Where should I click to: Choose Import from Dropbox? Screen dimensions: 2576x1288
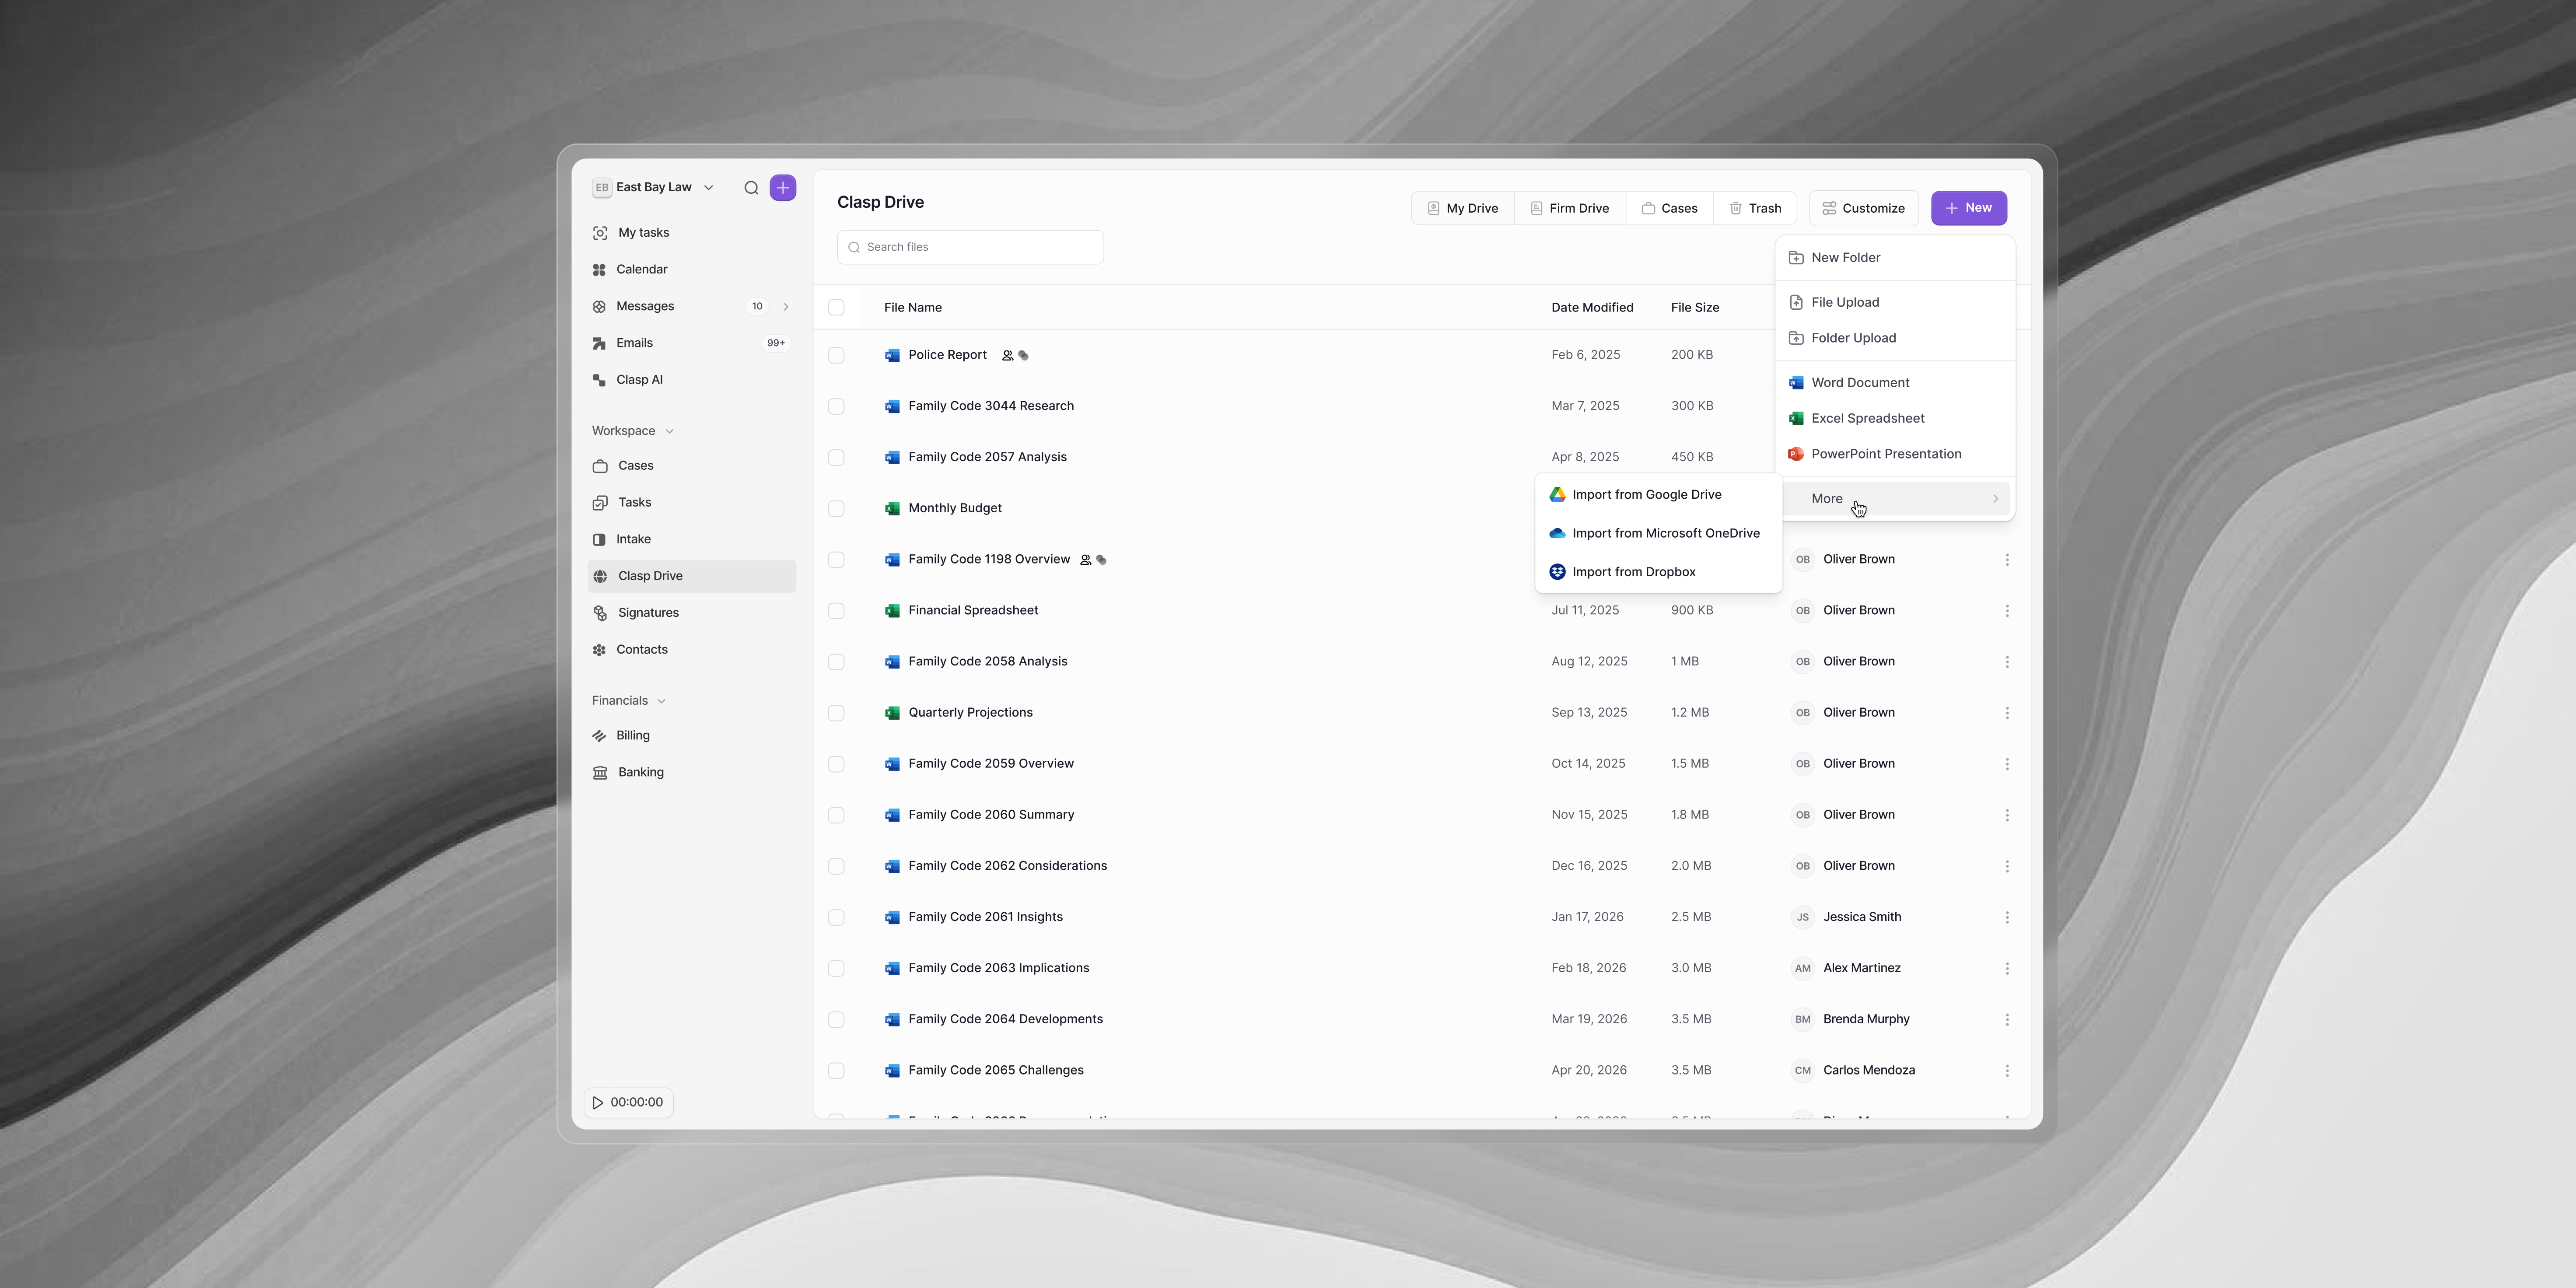pos(1633,572)
